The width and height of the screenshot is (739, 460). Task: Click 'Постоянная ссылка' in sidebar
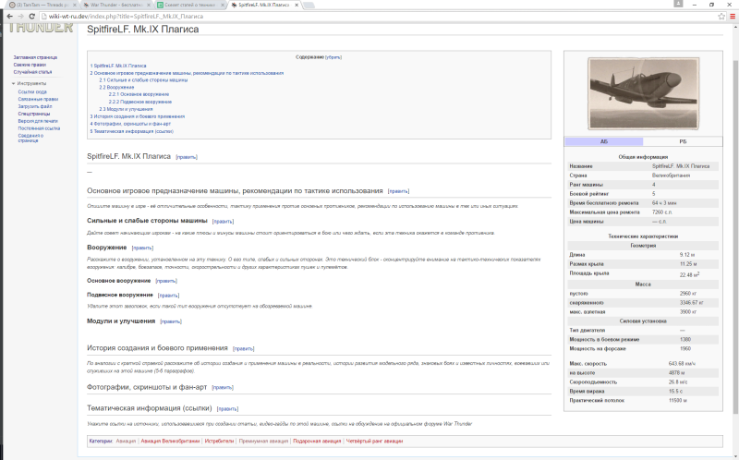39,128
